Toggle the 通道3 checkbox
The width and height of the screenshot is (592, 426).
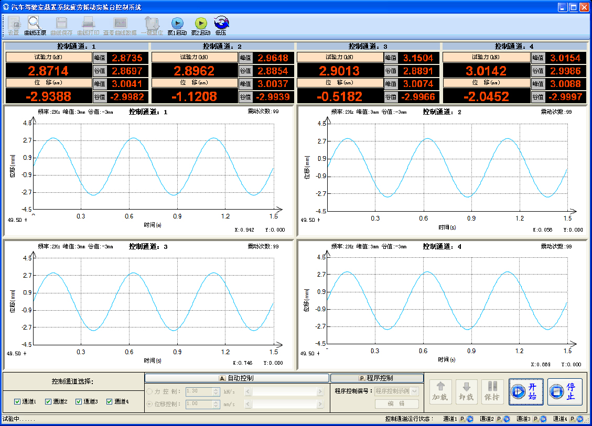click(79, 402)
